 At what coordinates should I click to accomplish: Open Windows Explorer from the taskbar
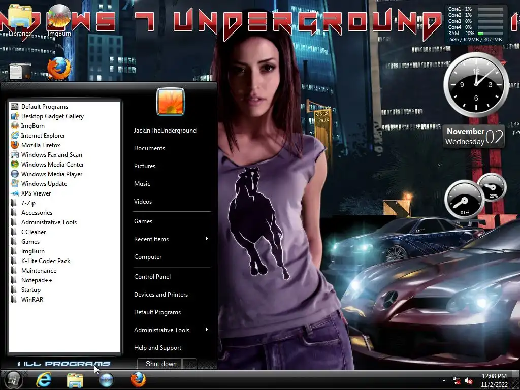coord(75,380)
